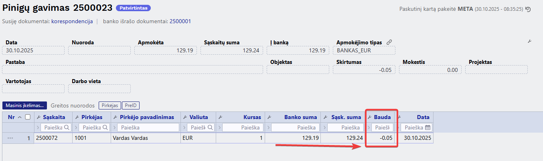The height and width of the screenshot is (161, 543).
Task: Click wrench icon in Sąskaita column header
Action: pos(38,117)
